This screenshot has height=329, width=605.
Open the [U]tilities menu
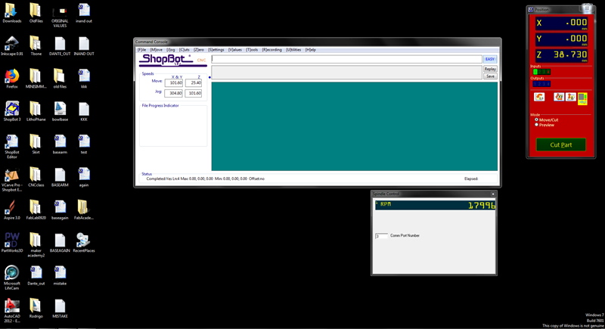[293, 50]
